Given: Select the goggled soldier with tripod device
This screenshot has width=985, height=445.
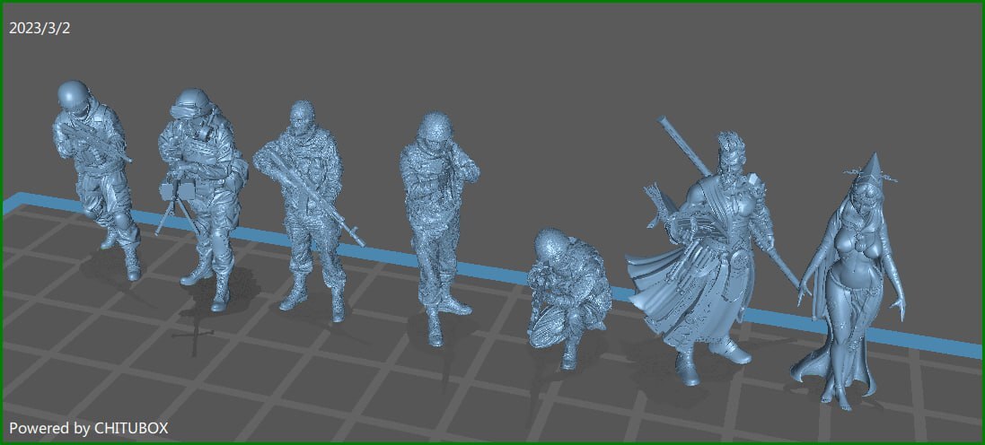Looking at the screenshot, I should point(202,197).
